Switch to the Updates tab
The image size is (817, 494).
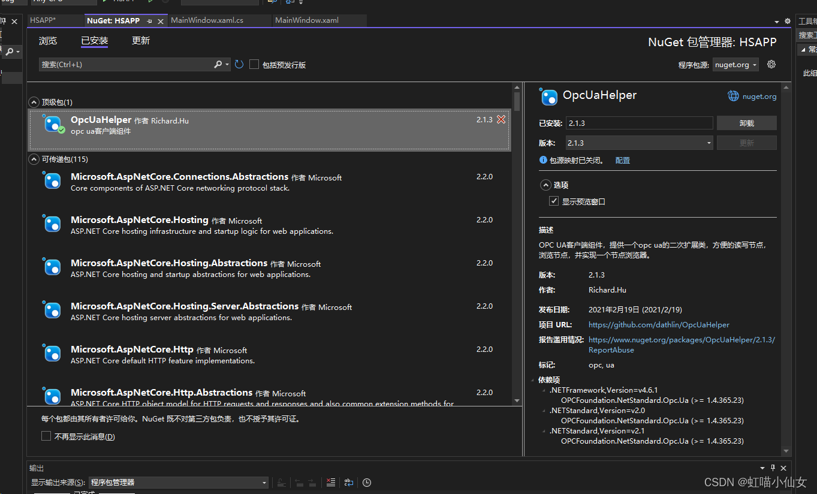(141, 41)
